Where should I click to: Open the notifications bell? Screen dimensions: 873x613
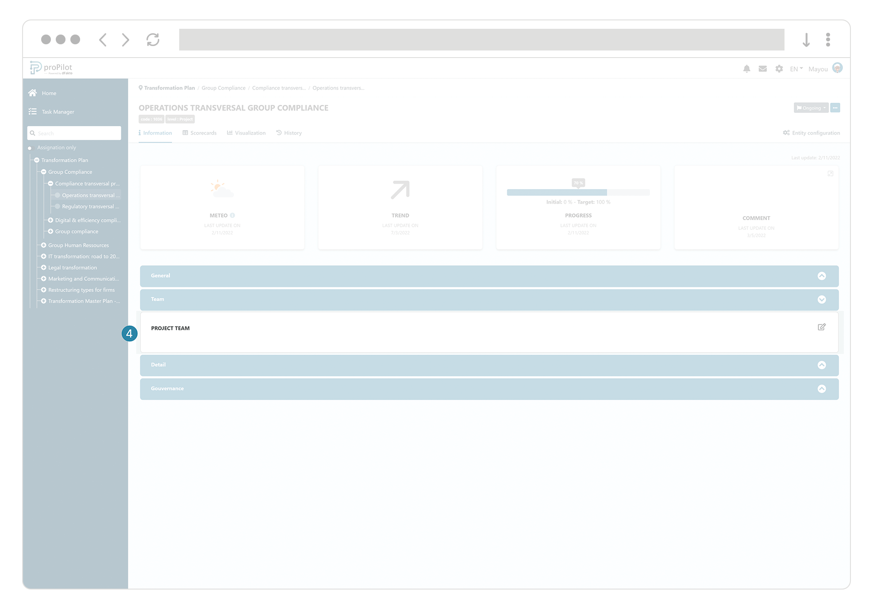click(747, 69)
